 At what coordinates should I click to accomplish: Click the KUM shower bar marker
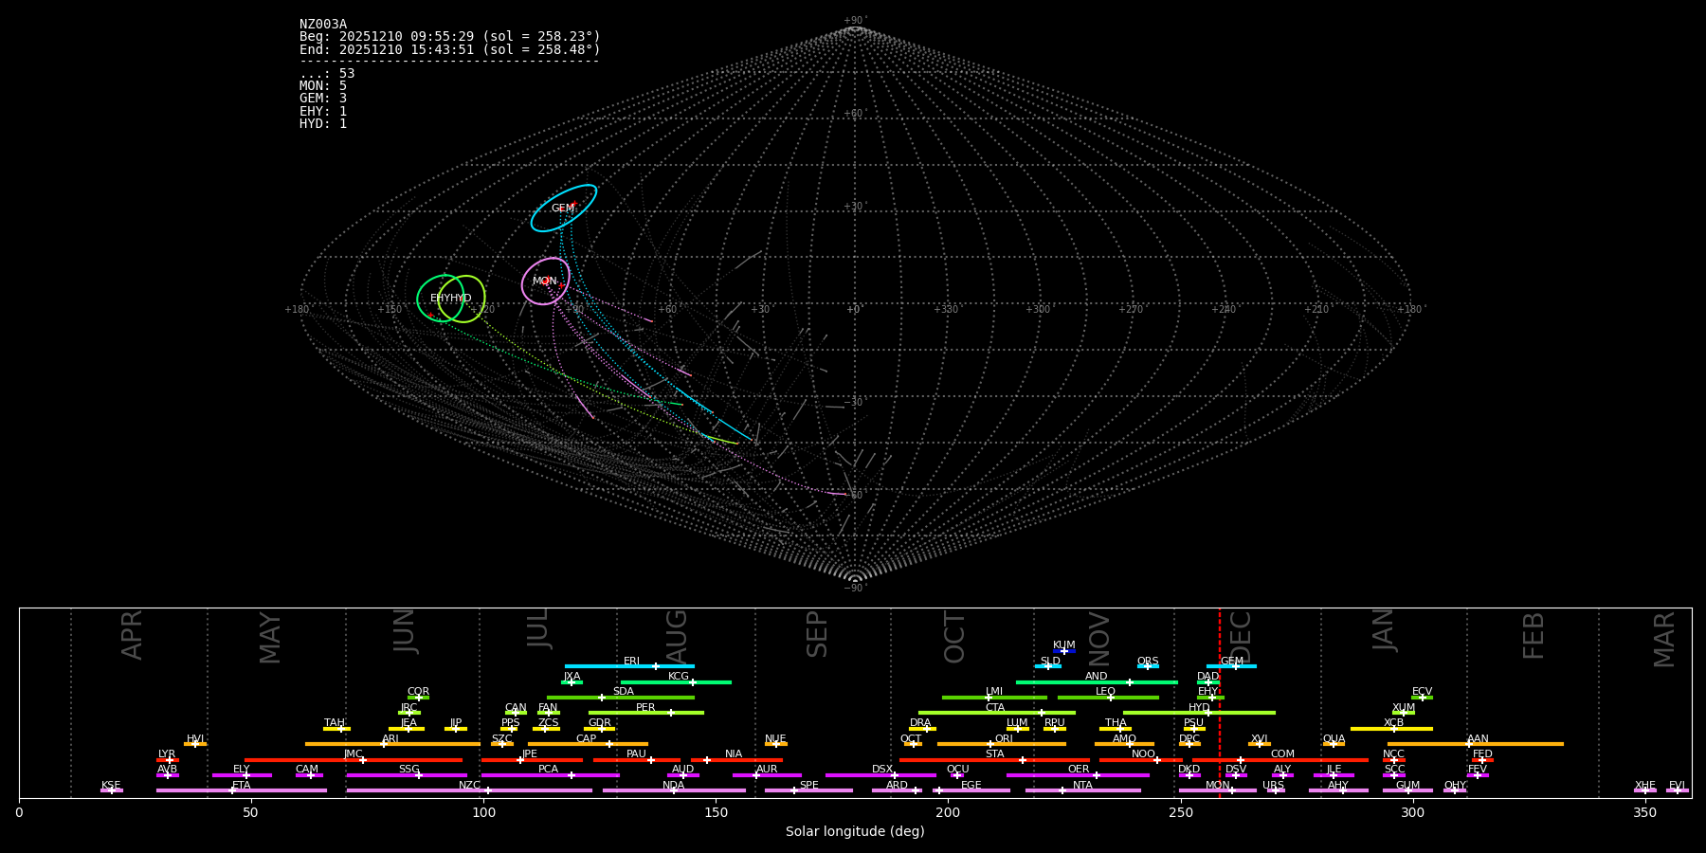[1064, 651]
